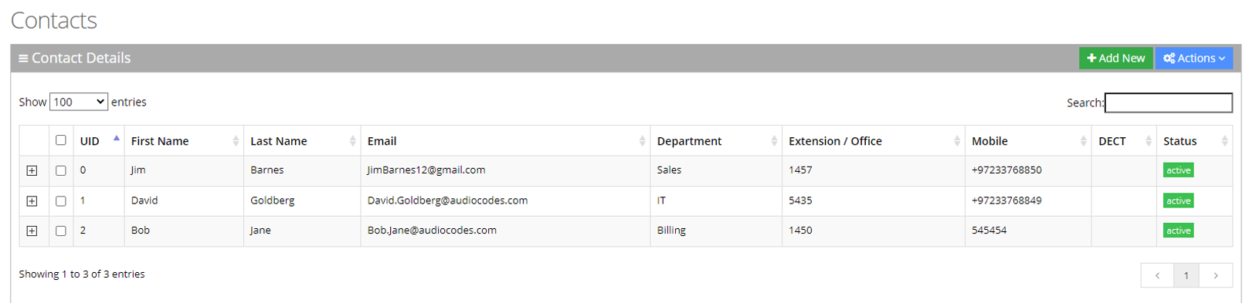The image size is (1249, 303).
Task: Tick the select-all checkbox in header
Action: click(61, 140)
